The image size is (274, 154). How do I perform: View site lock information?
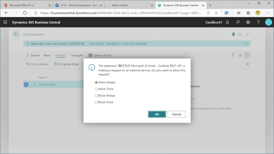(36, 13)
